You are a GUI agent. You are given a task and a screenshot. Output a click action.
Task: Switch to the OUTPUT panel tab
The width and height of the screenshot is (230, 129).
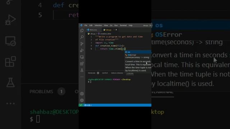coord(105,73)
